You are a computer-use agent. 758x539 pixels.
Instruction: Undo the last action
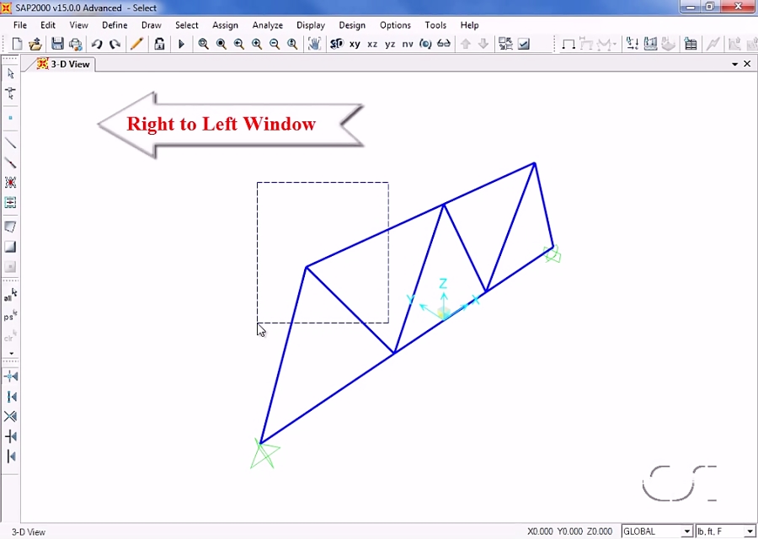[95, 44]
